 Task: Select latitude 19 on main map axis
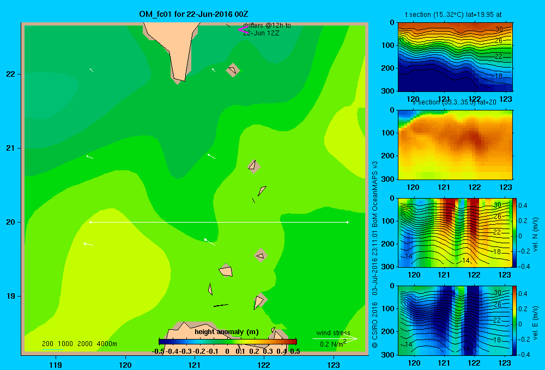click(11, 296)
